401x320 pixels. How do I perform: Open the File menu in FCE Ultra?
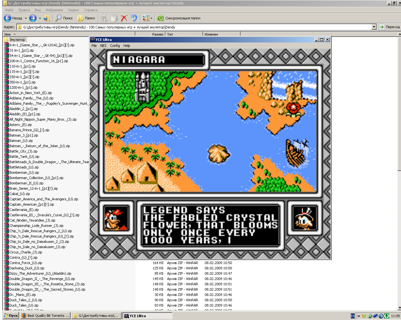click(94, 46)
